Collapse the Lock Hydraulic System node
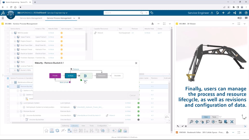 pos(18,103)
